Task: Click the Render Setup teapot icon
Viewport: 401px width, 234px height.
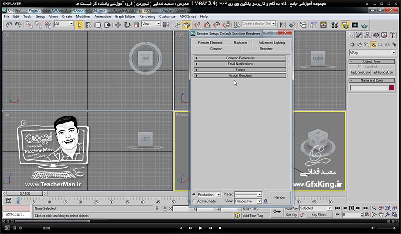Action: (345, 25)
